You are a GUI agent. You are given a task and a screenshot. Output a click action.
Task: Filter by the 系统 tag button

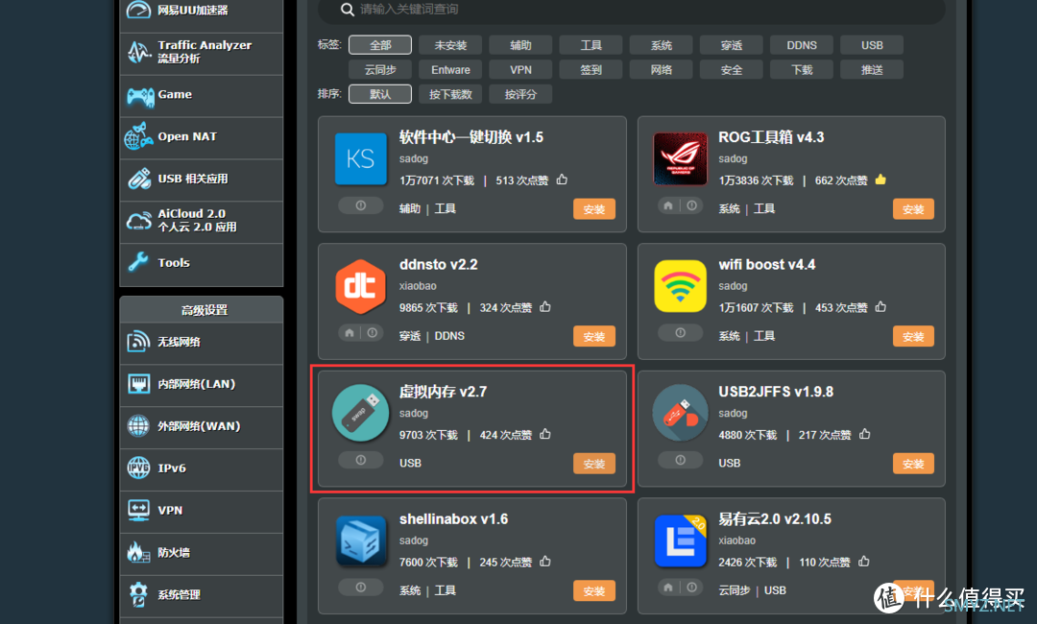[662, 45]
